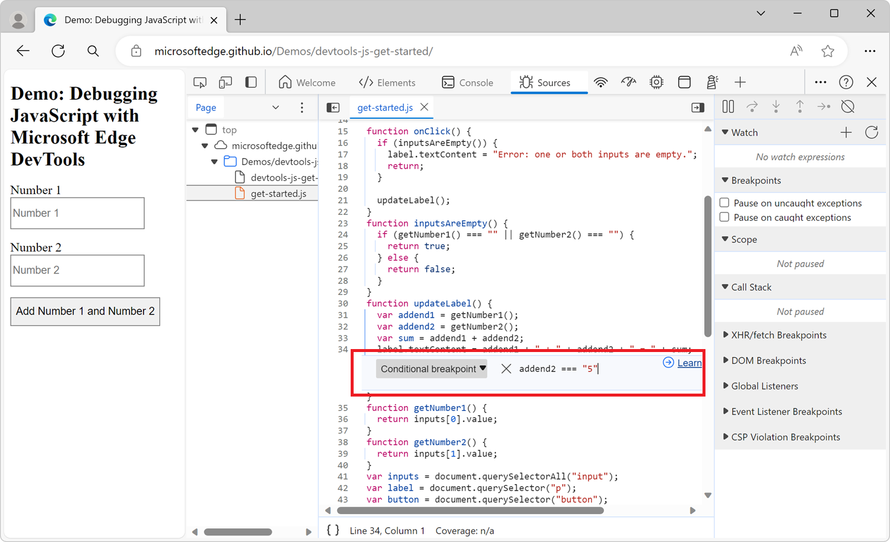
Task: Enable Pause on caught exceptions
Action: tap(724, 217)
